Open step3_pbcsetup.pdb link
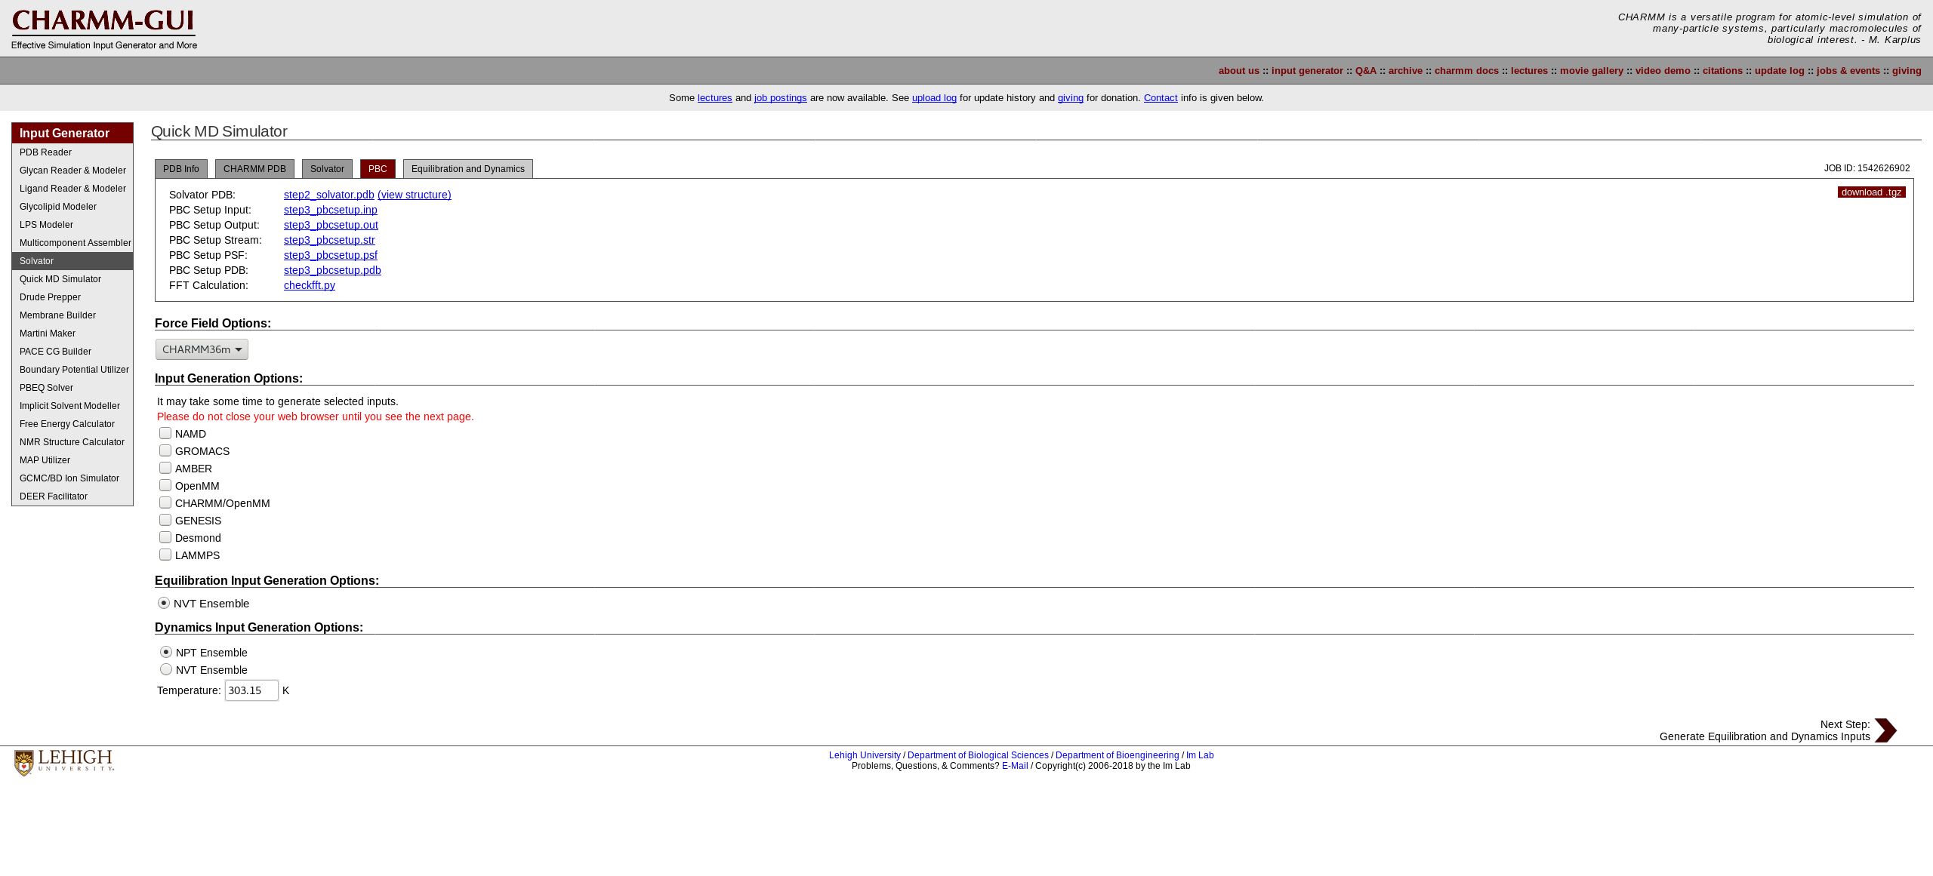1933x876 pixels. tap(332, 270)
